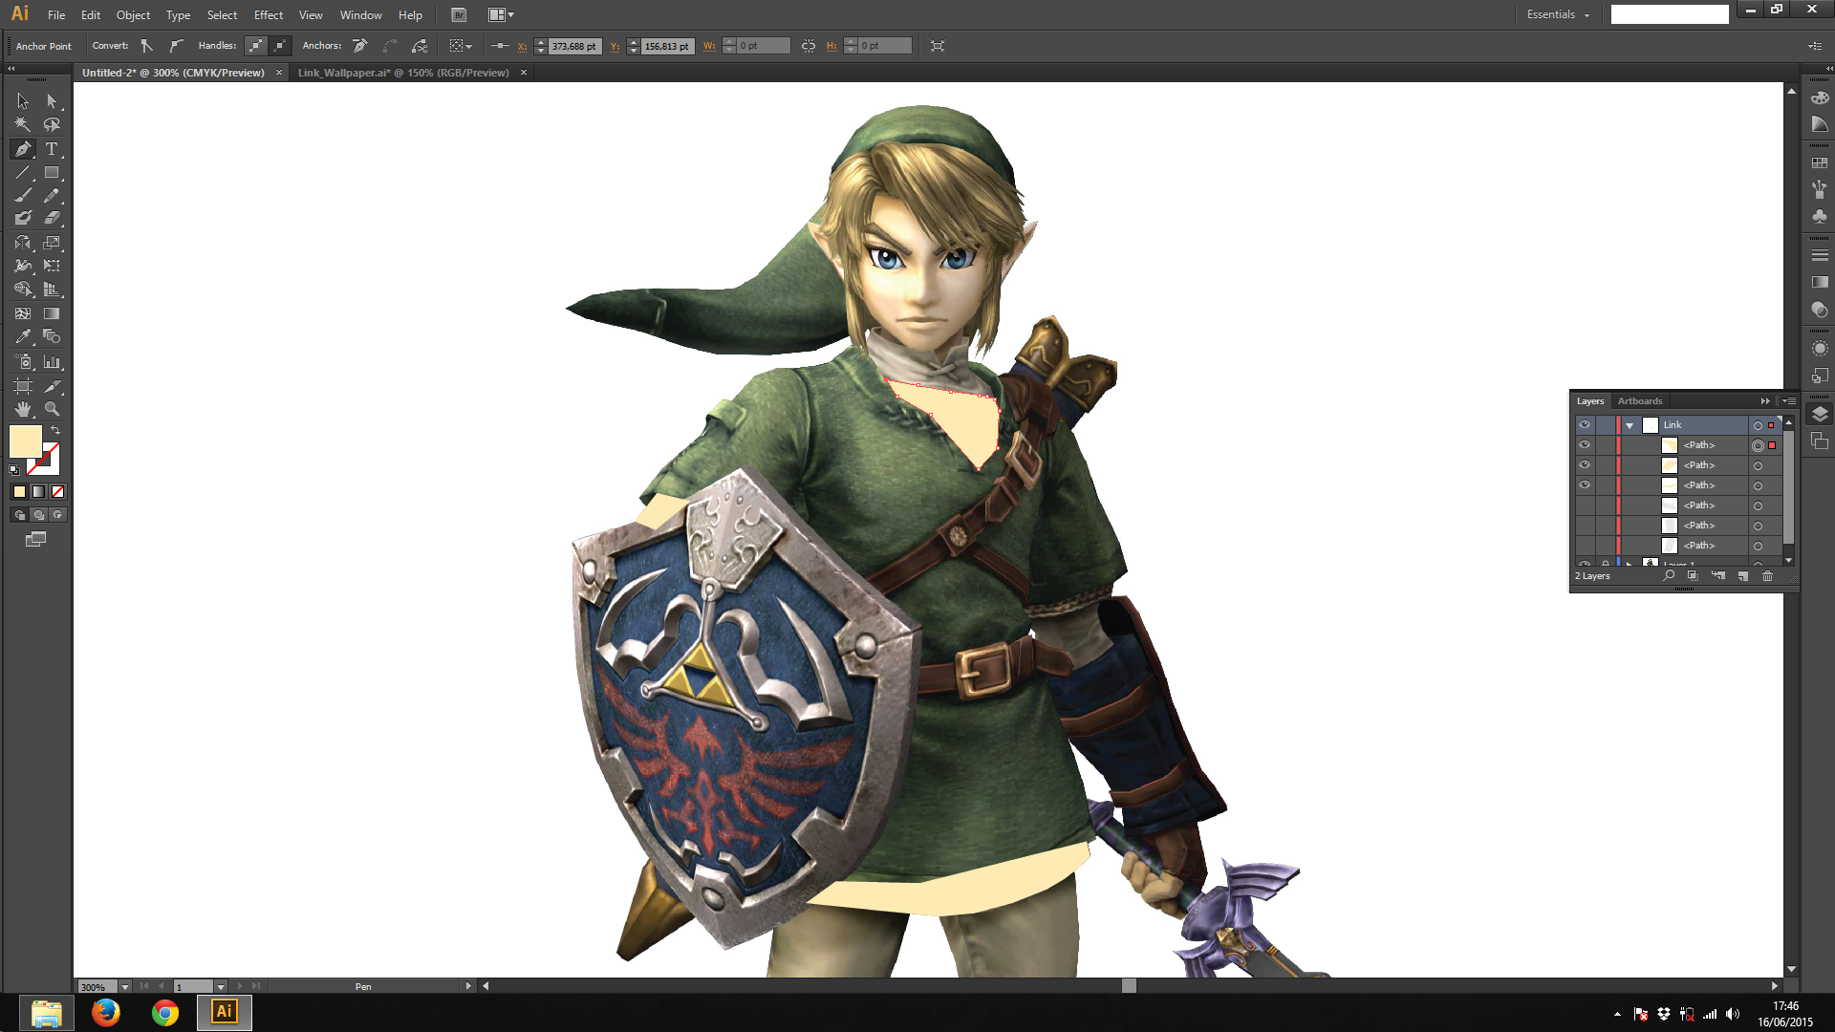Hide the first Path sublayer
1835x1032 pixels.
click(x=1585, y=445)
